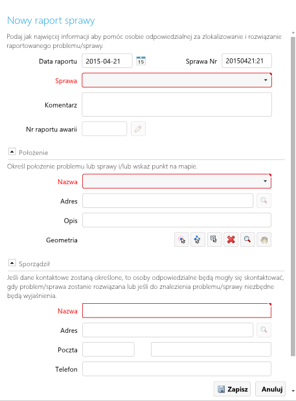Click the pencil edit icon beside Nr raportu awarii
The width and height of the screenshot is (296, 401).
coord(139,129)
